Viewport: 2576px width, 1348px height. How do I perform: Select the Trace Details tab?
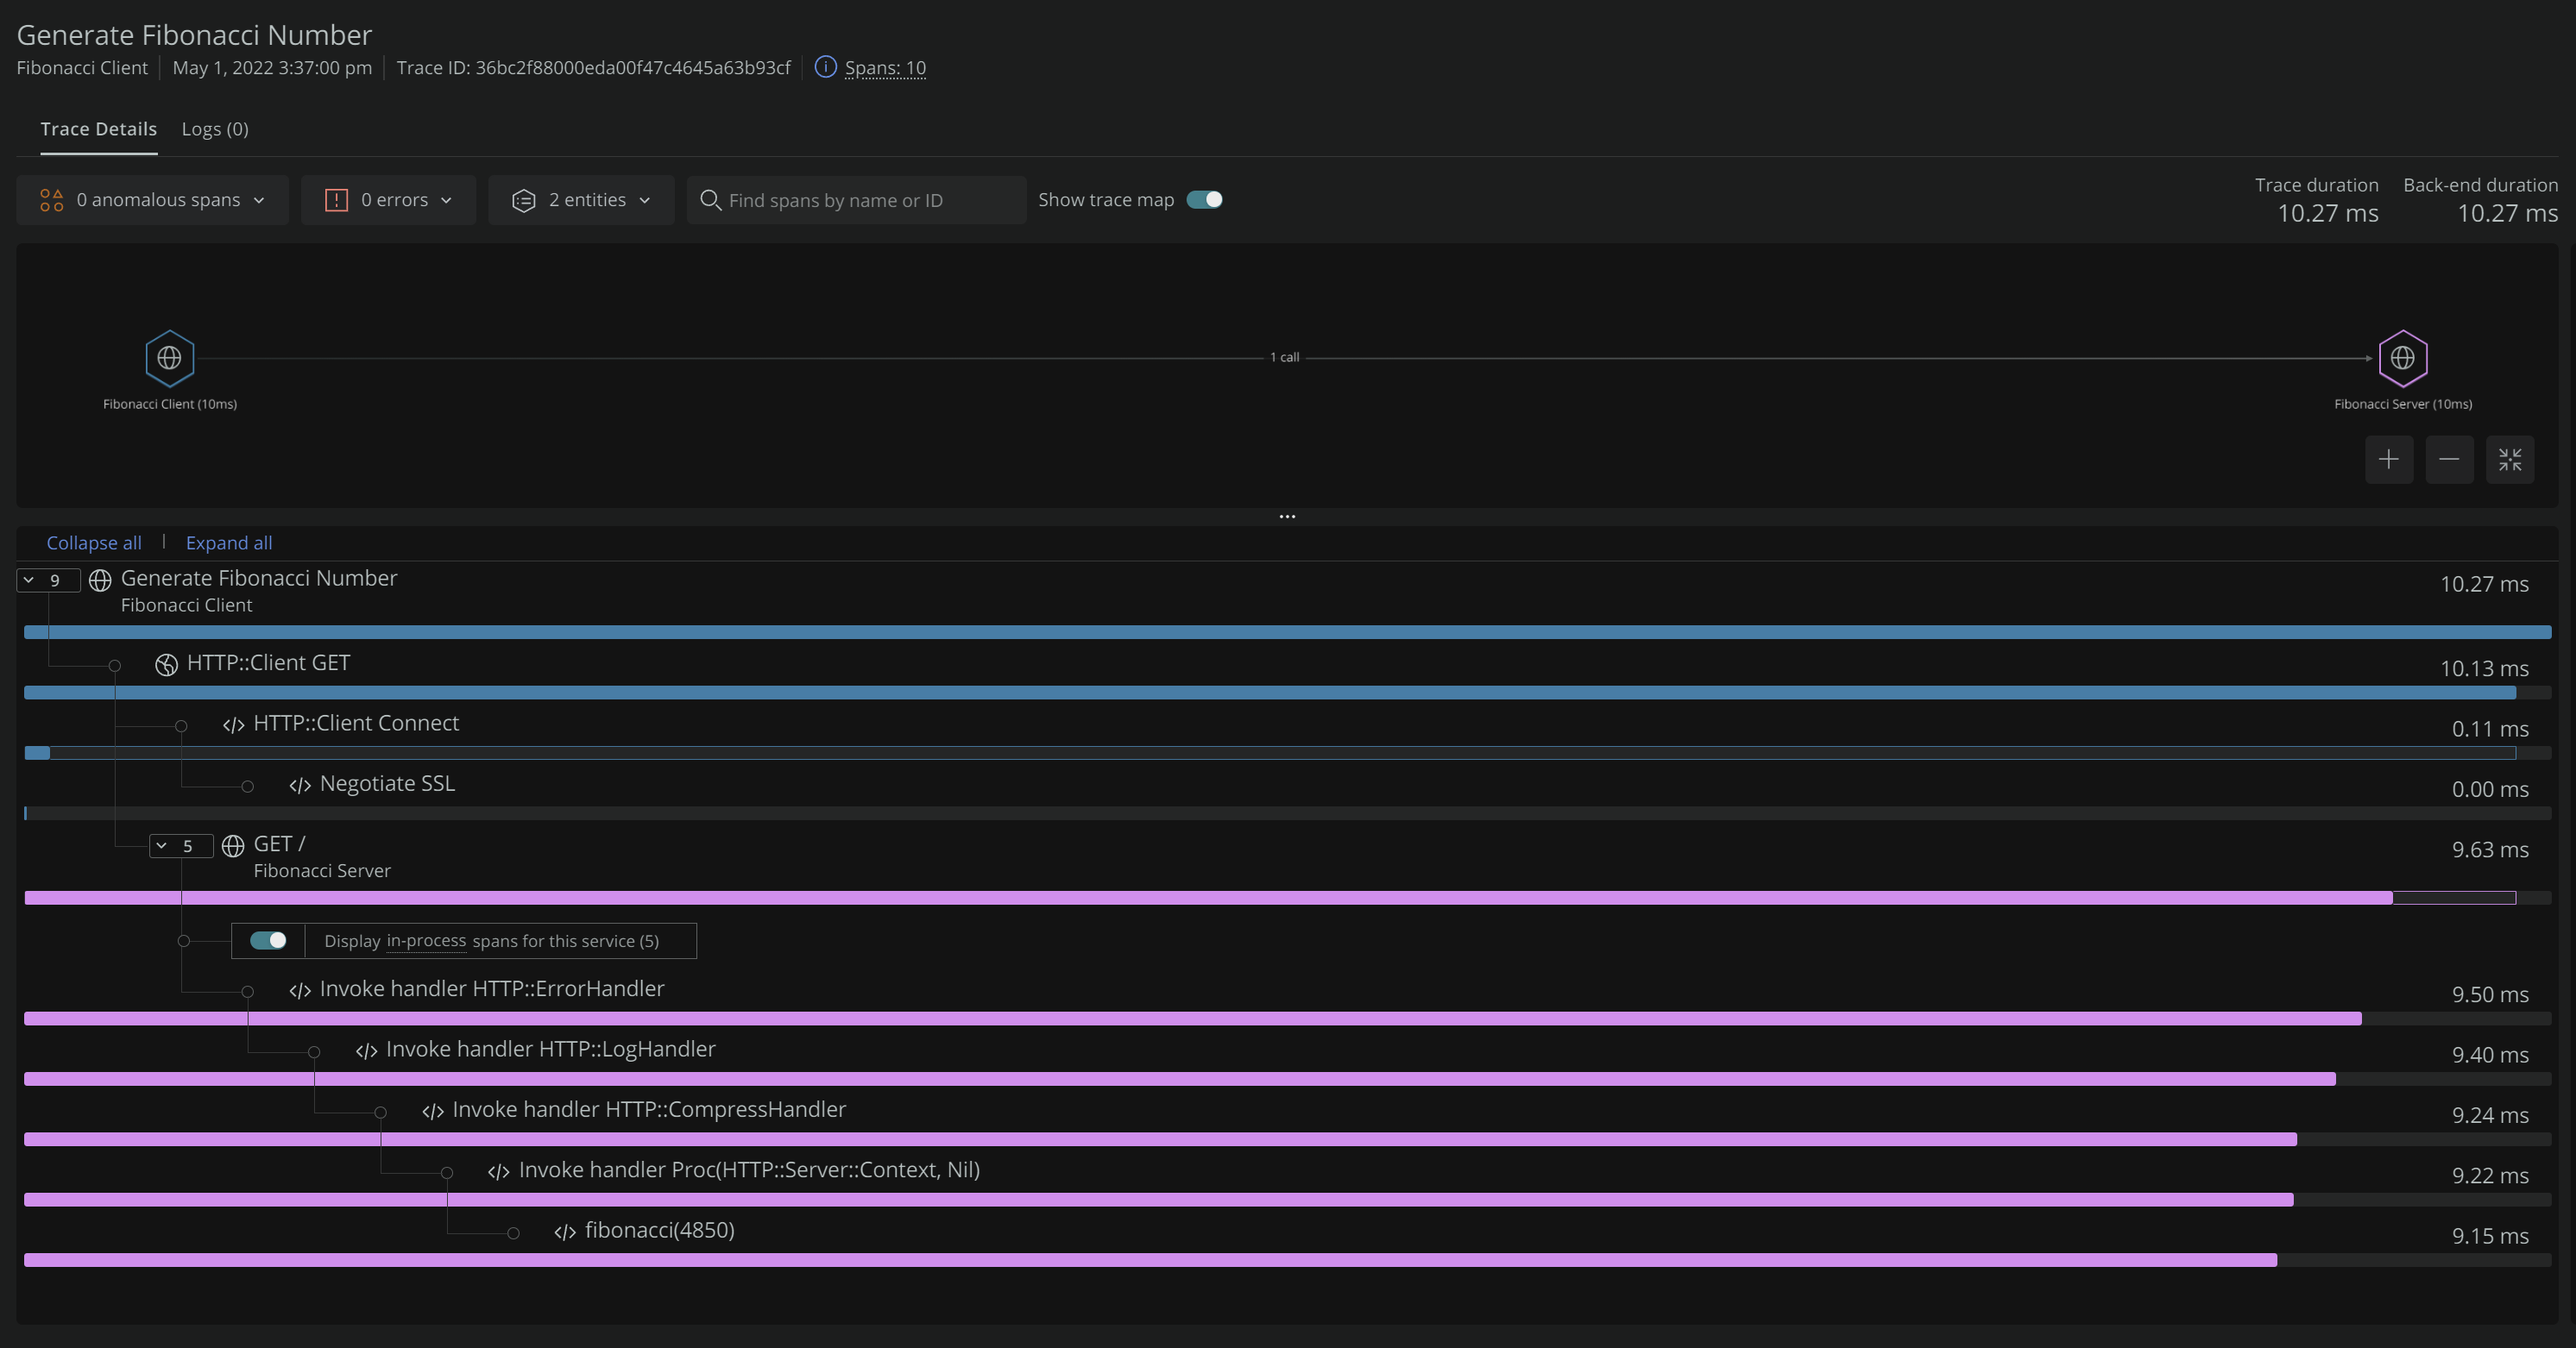(98, 129)
